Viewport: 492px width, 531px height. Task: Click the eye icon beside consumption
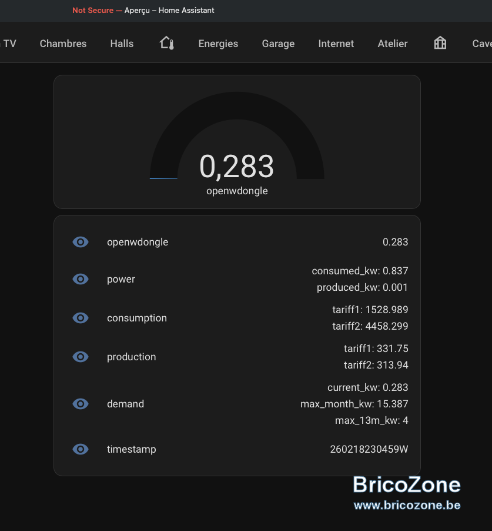click(81, 318)
